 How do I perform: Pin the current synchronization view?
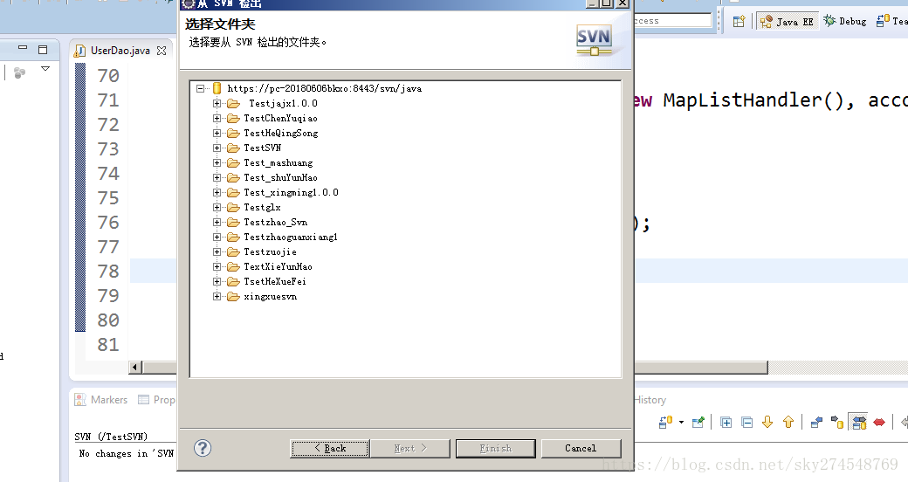[698, 423]
